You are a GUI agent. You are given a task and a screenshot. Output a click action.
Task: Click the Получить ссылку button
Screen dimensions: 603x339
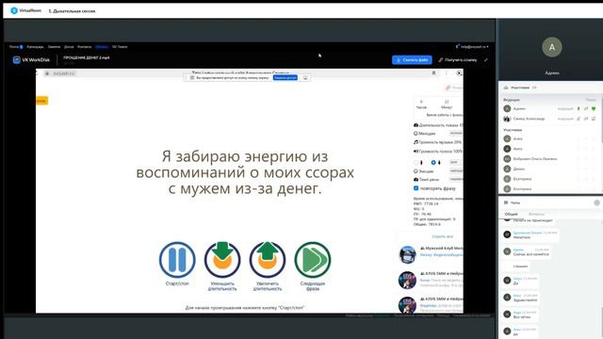coord(458,60)
